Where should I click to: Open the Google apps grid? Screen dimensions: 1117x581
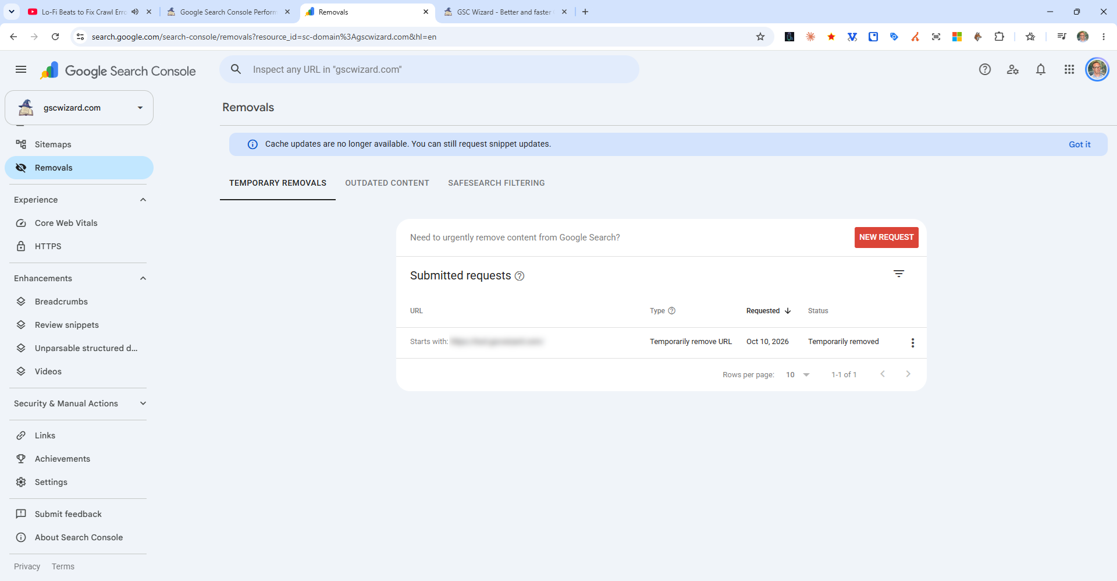tap(1069, 70)
